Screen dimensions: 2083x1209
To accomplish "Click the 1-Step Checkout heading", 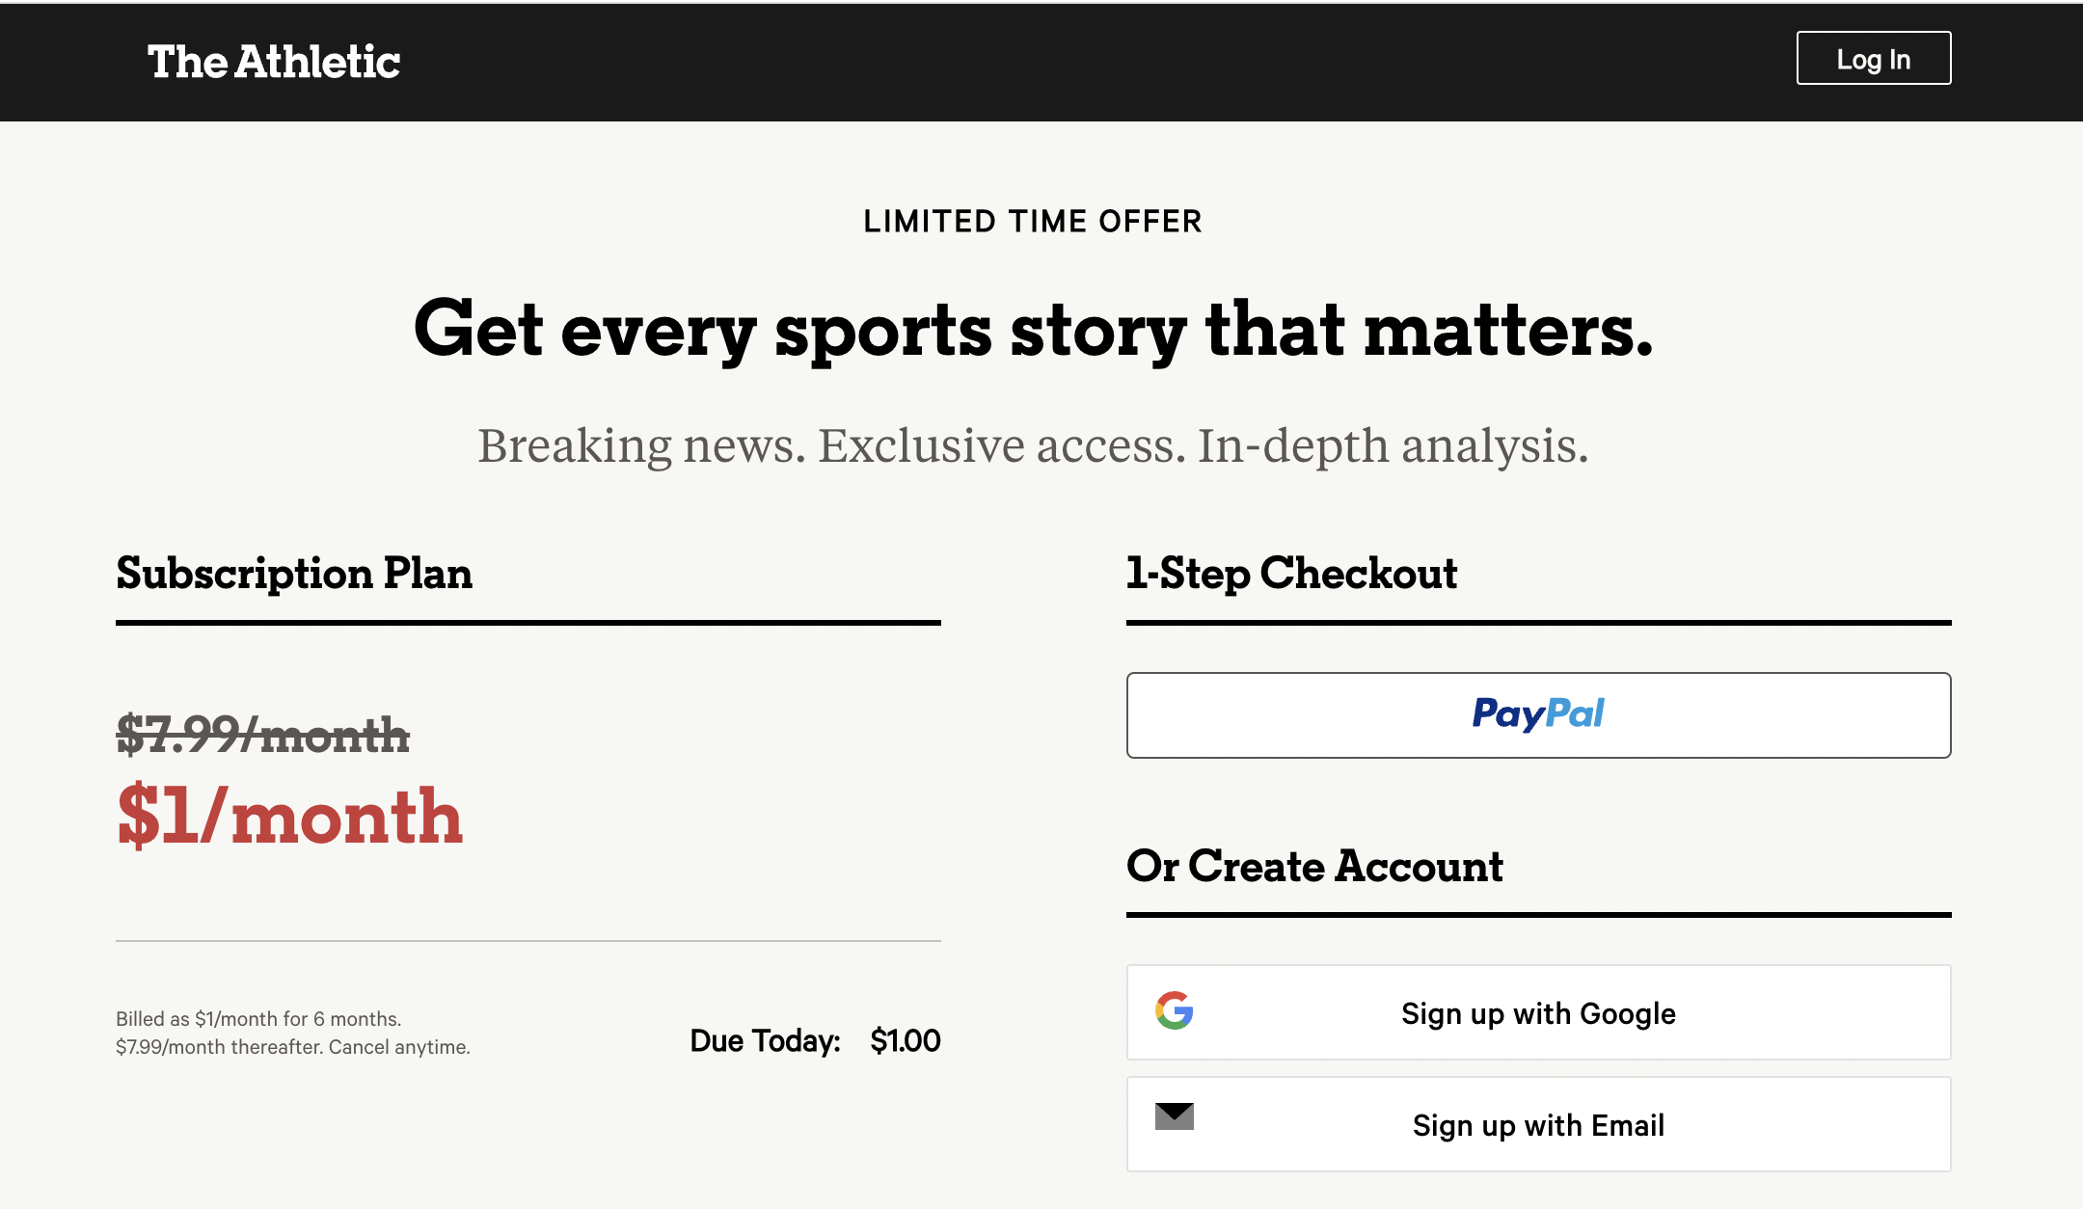I will click(1292, 574).
